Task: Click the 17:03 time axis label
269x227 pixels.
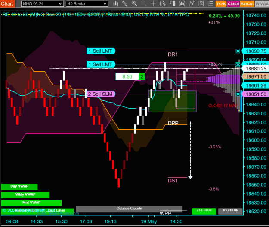Action: pyautogui.click(x=86, y=221)
